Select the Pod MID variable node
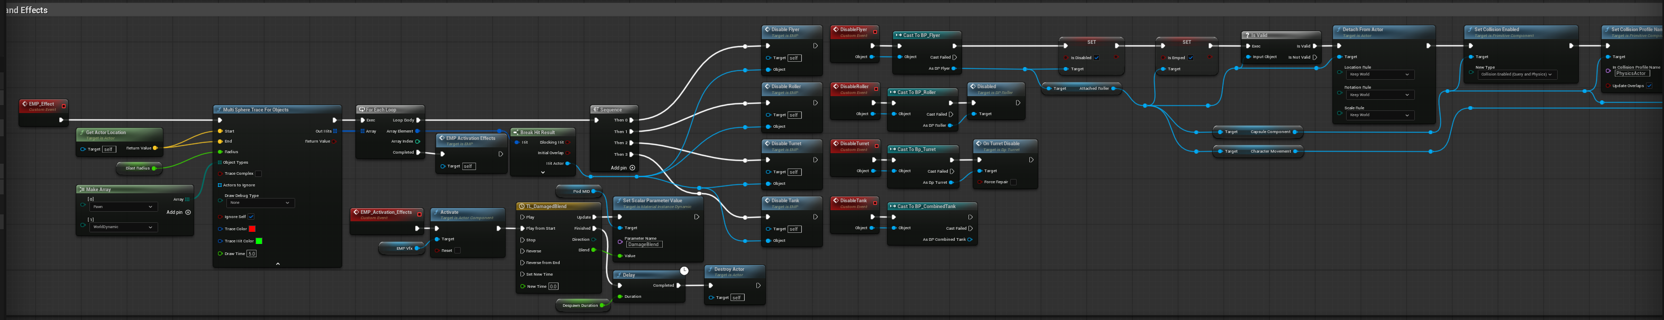The height and width of the screenshot is (320, 1664). click(x=579, y=191)
